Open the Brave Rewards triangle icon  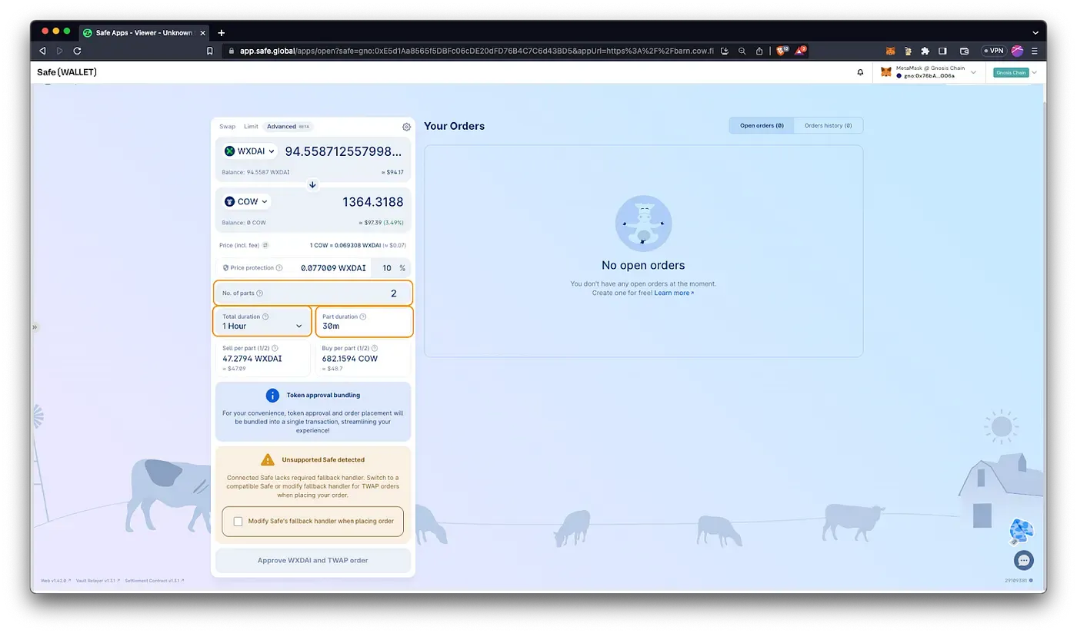pos(800,51)
